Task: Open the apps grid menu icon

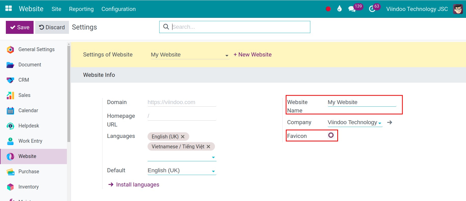Action: [9, 9]
